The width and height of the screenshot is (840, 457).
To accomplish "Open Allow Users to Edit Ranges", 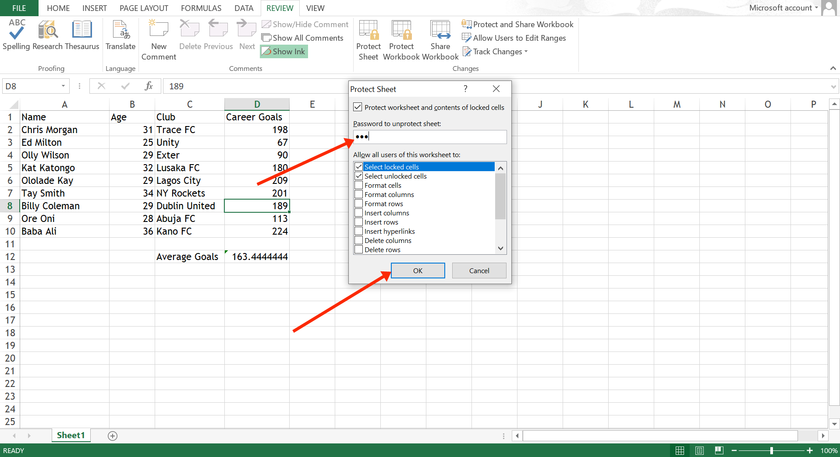I will (x=514, y=38).
